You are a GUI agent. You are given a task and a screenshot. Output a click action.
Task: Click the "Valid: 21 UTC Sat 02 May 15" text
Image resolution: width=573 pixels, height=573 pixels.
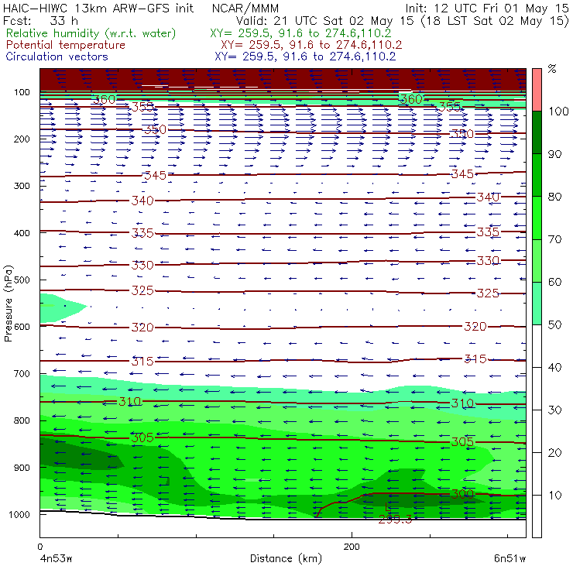click(325, 20)
